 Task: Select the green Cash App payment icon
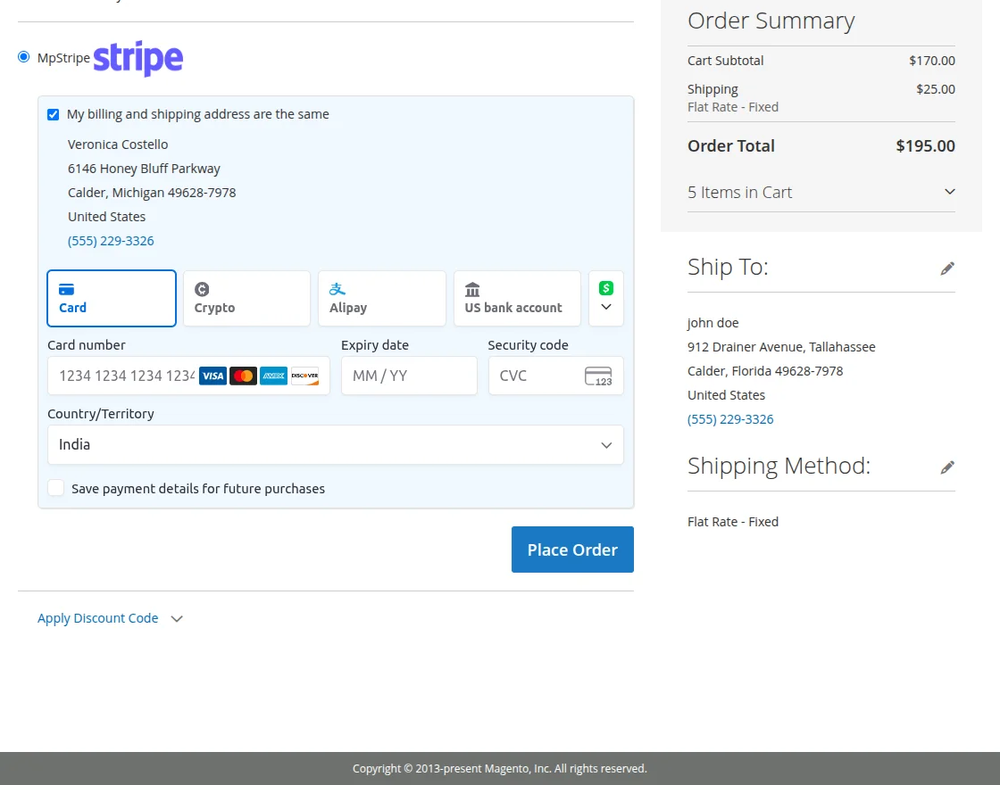(606, 287)
